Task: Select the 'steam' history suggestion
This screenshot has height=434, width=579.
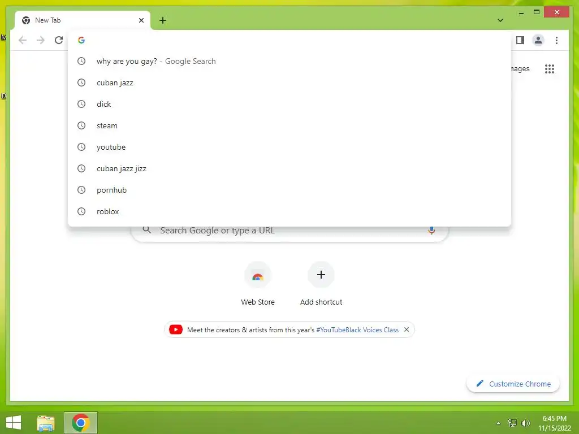Action: tap(289, 125)
